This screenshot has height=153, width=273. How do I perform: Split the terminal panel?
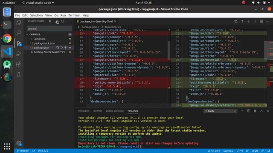coord(249,111)
